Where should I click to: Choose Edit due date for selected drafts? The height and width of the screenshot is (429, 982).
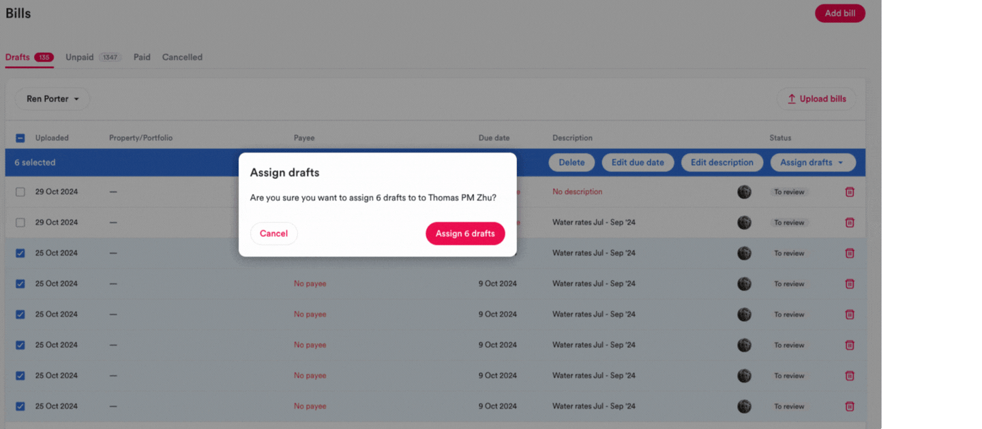(x=638, y=163)
